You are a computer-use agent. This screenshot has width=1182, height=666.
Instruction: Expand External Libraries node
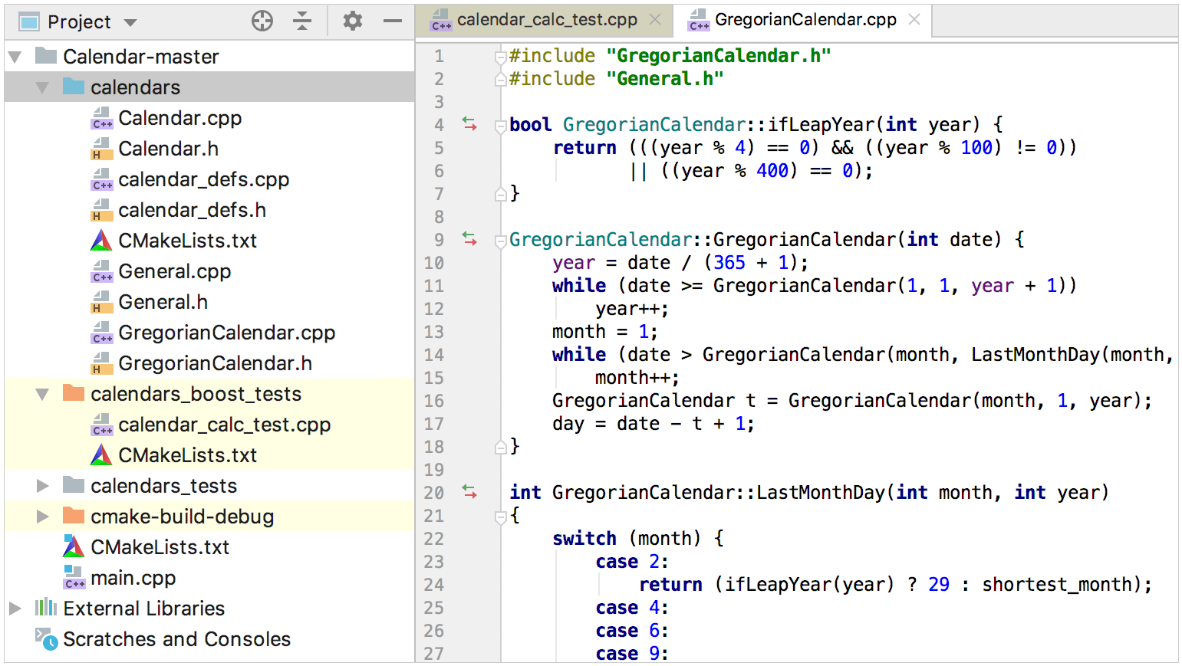click(x=15, y=609)
